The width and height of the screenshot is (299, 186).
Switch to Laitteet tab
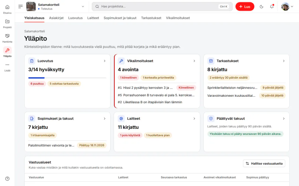click(93, 18)
